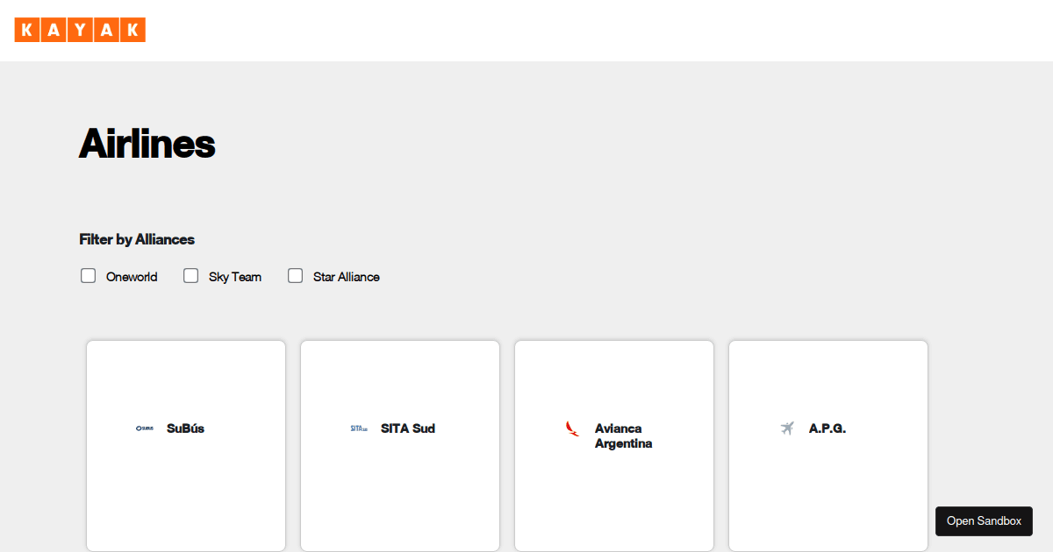Image resolution: width=1053 pixels, height=552 pixels.
Task: Click the A.P.G. airplane icon
Action: pyautogui.click(x=787, y=428)
